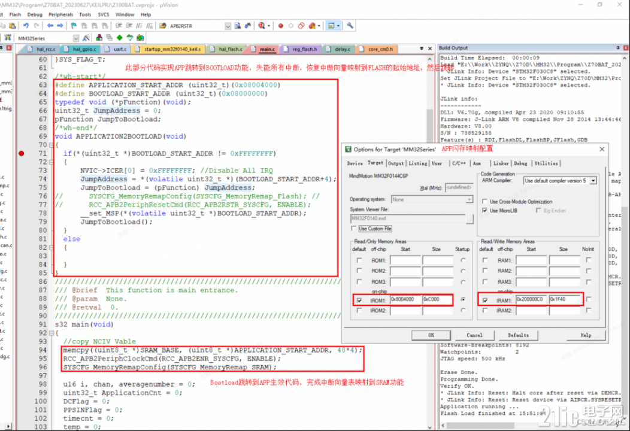Image resolution: width=630 pixels, height=431 pixels.
Task: Tick the NoInit box for IRAM1
Action: (x=589, y=299)
